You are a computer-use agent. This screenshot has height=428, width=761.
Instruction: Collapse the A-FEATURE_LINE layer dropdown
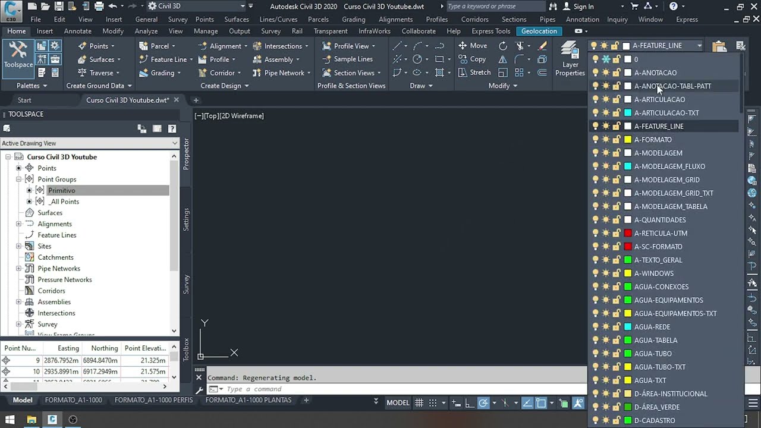[699, 46]
